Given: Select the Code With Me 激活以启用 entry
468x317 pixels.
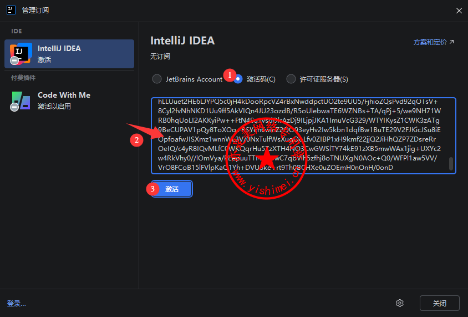Looking at the screenshot, I should click(64, 100).
